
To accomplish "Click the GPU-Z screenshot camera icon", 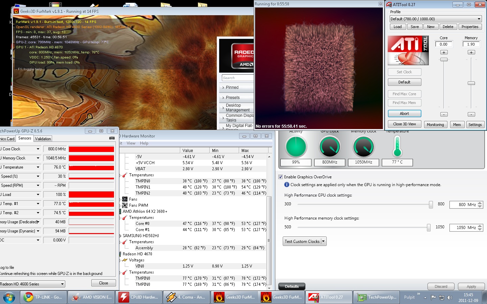I will coord(112,138).
